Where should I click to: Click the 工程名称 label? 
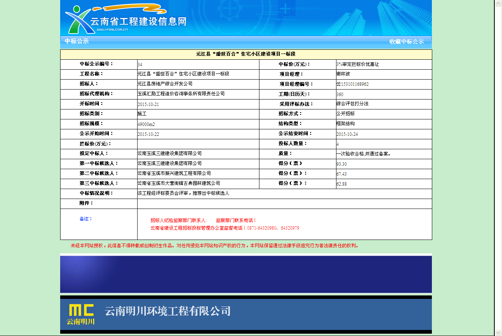[x=92, y=74]
